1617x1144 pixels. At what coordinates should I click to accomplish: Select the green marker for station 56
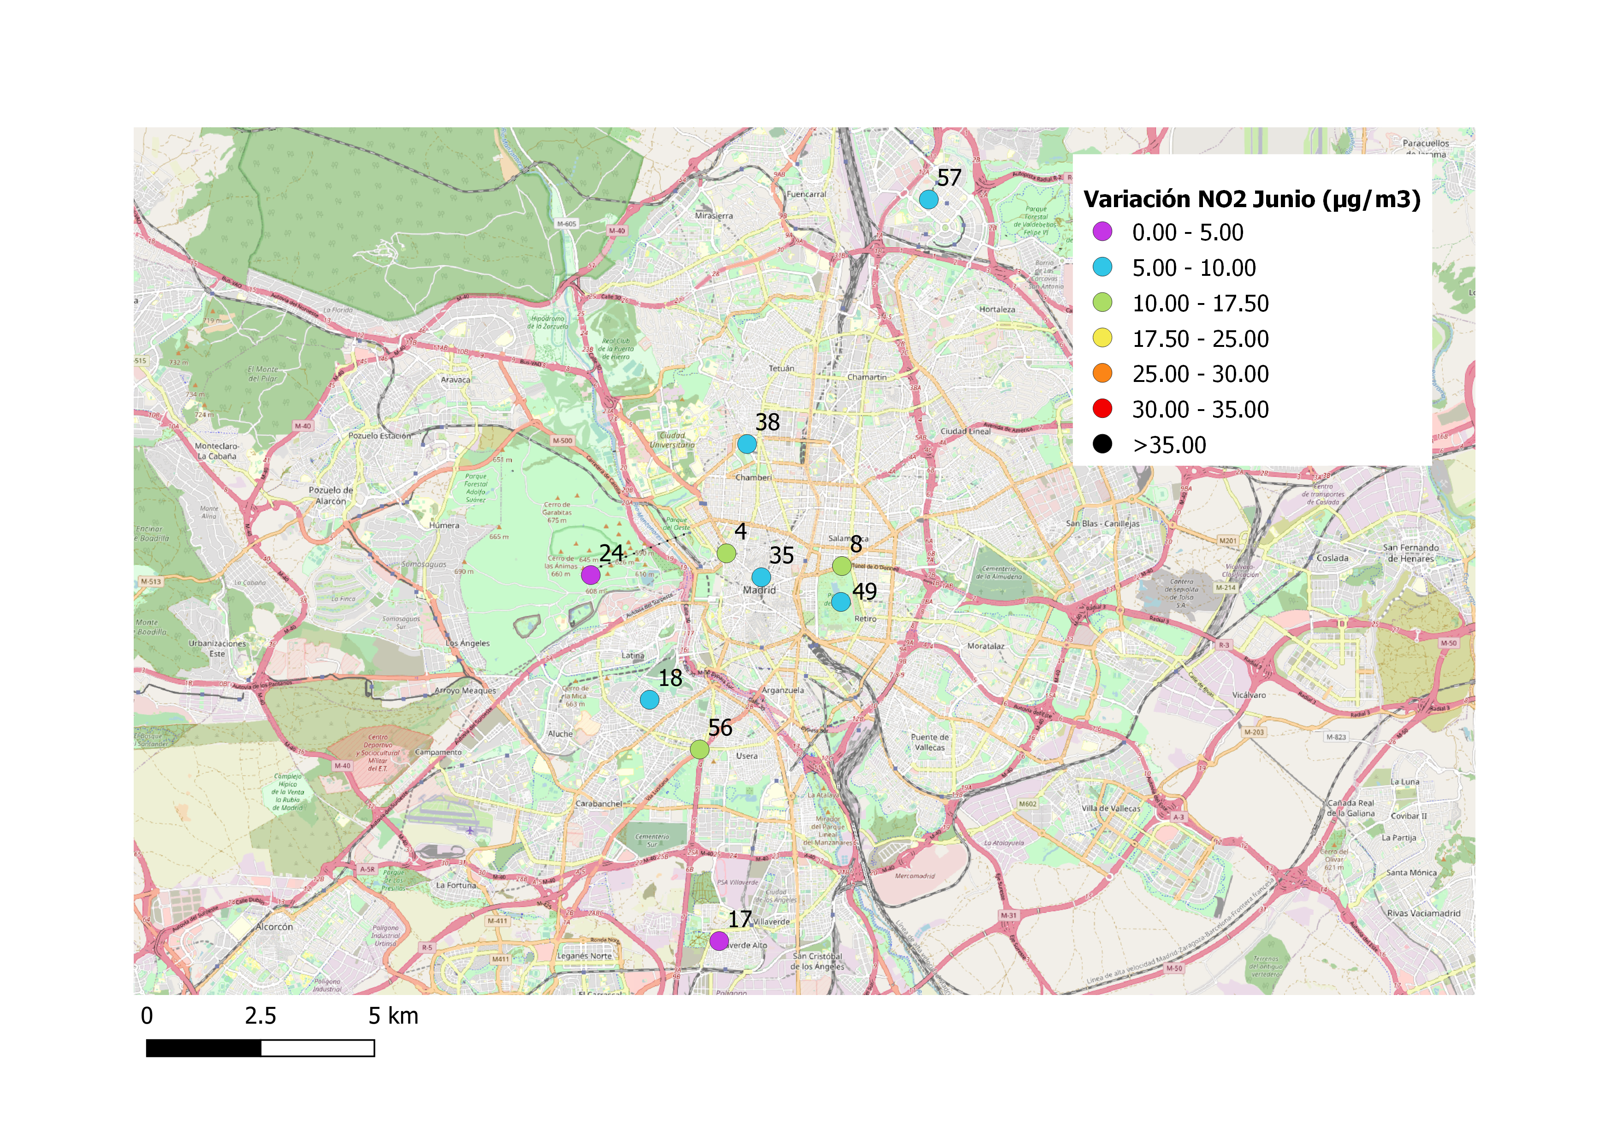699,749
